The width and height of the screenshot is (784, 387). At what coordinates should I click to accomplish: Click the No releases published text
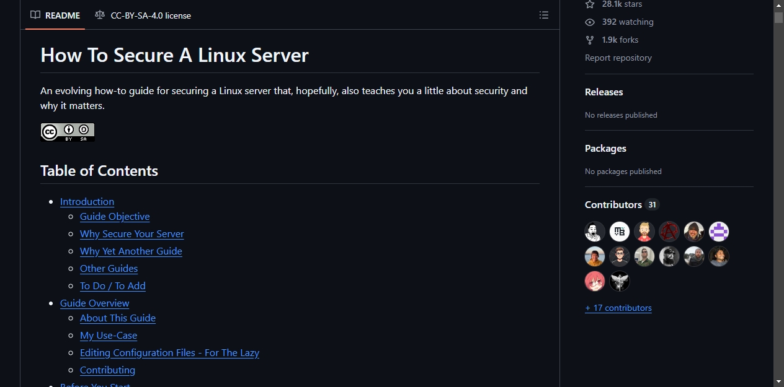[621, 115]
